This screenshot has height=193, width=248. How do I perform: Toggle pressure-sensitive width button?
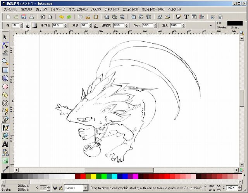tap(27, 25)
